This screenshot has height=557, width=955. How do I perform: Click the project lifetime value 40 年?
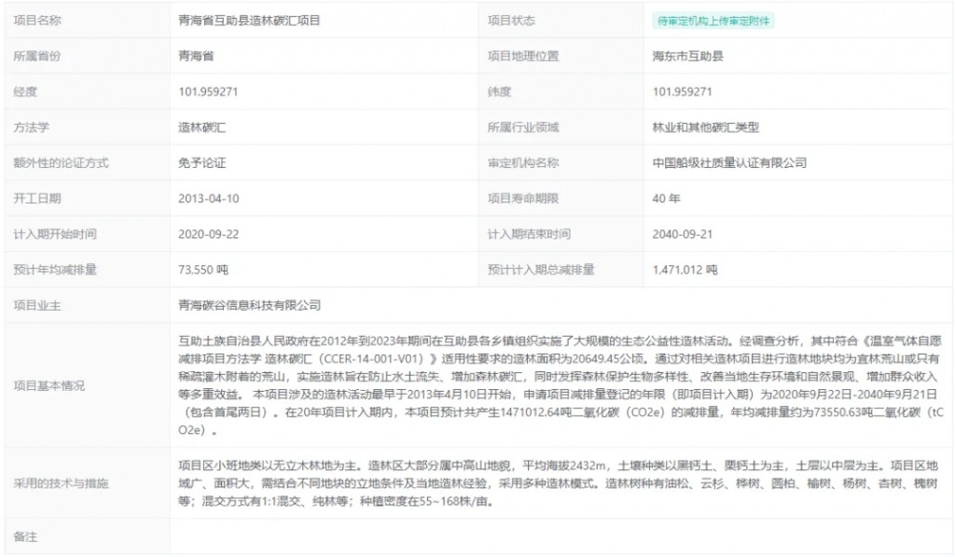click(667, 199)
